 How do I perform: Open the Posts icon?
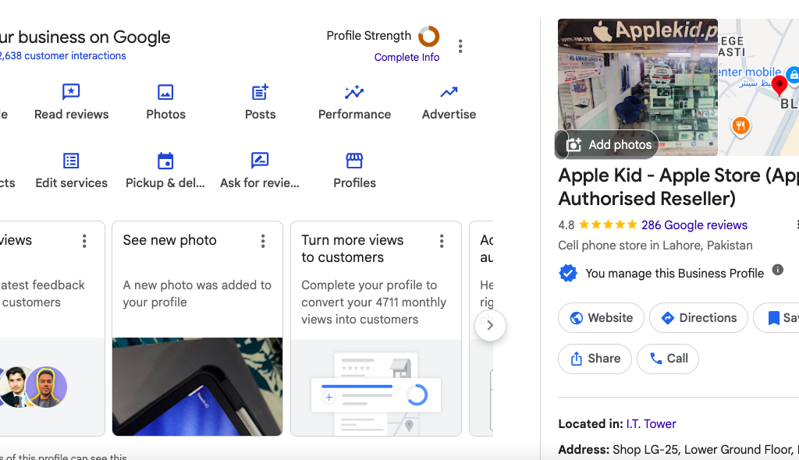point(260,92)
